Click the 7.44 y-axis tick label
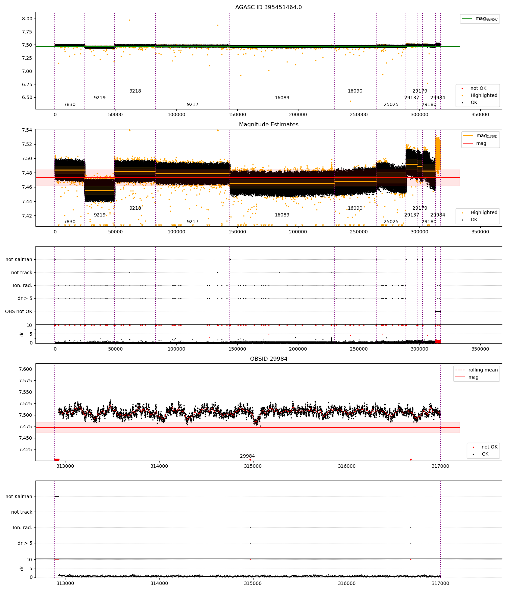This screenshot has height=591, width=507. tap(27, 202)
